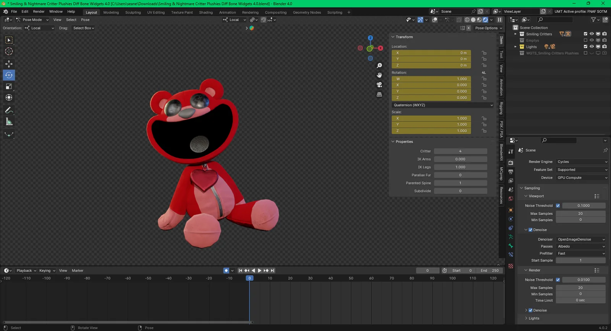
Task: Open the Feature Set dropdown
Action: coord(582,170)
